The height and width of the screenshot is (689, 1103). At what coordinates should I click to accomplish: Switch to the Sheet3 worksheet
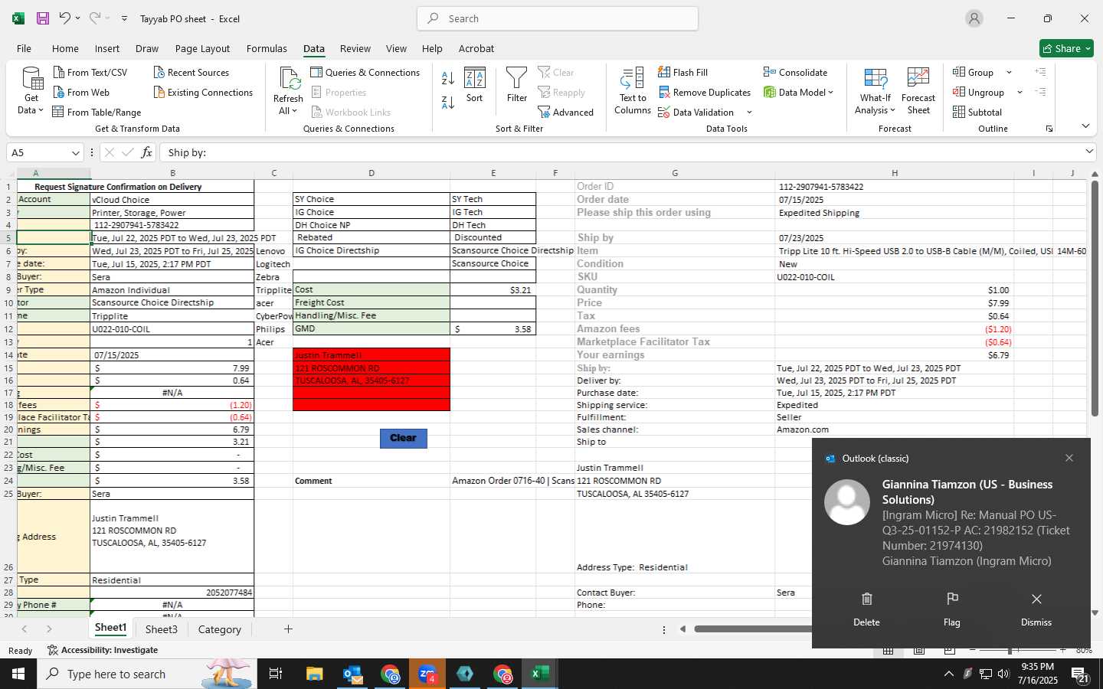[162, 629]
